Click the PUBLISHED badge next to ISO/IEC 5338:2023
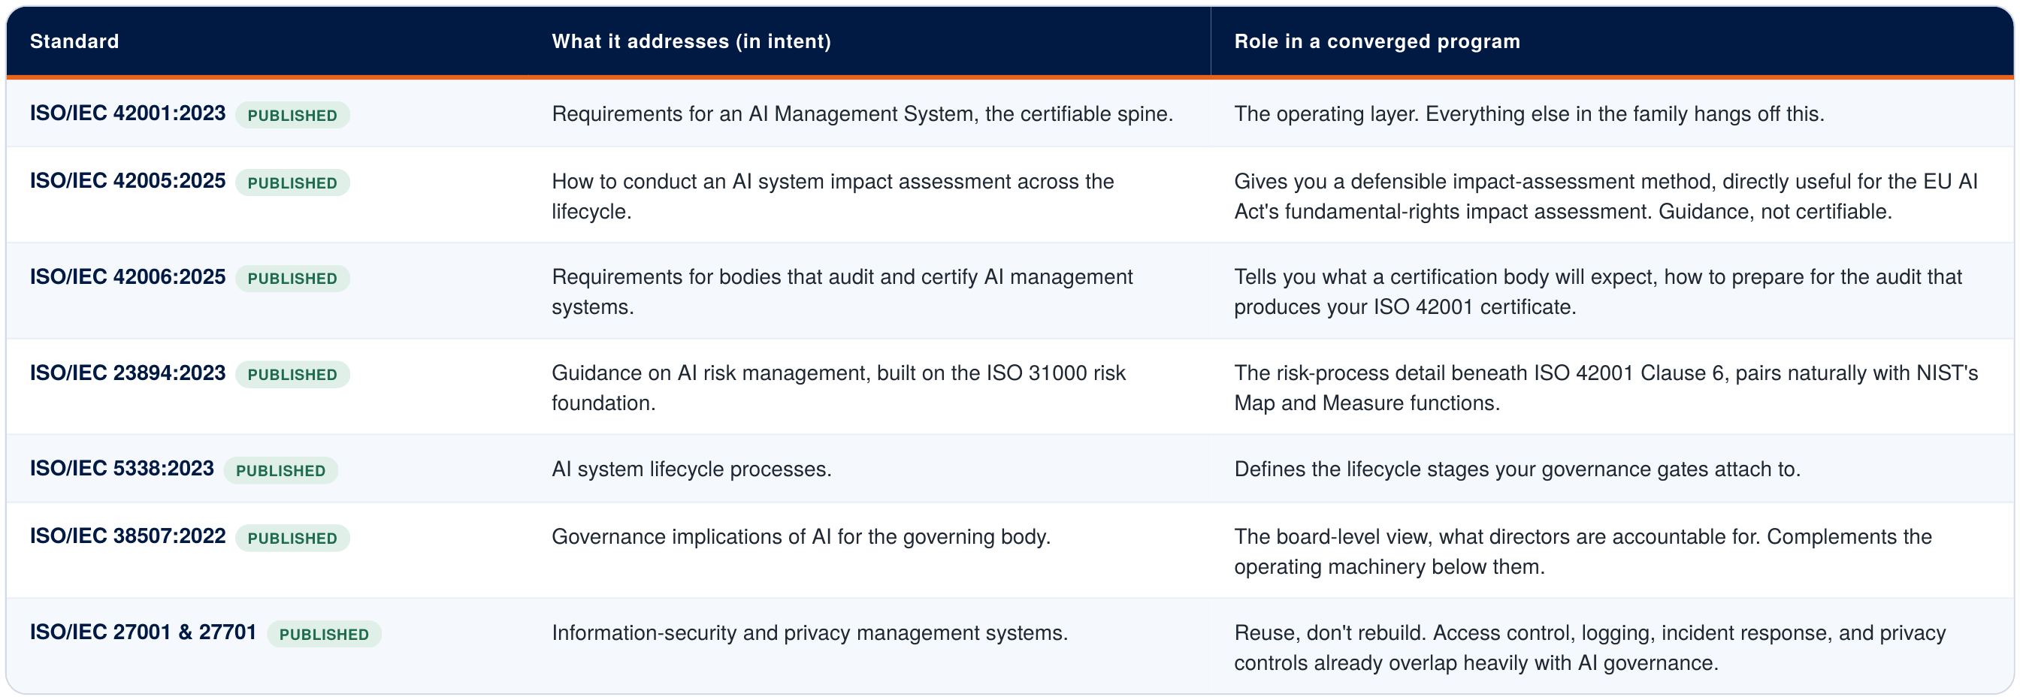The image size is (2020, 700). tap(281, 470)
